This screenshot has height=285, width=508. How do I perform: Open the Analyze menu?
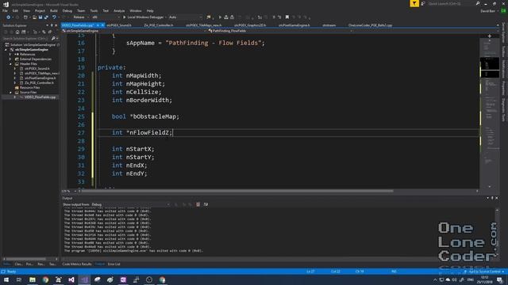tap(119, 10)
